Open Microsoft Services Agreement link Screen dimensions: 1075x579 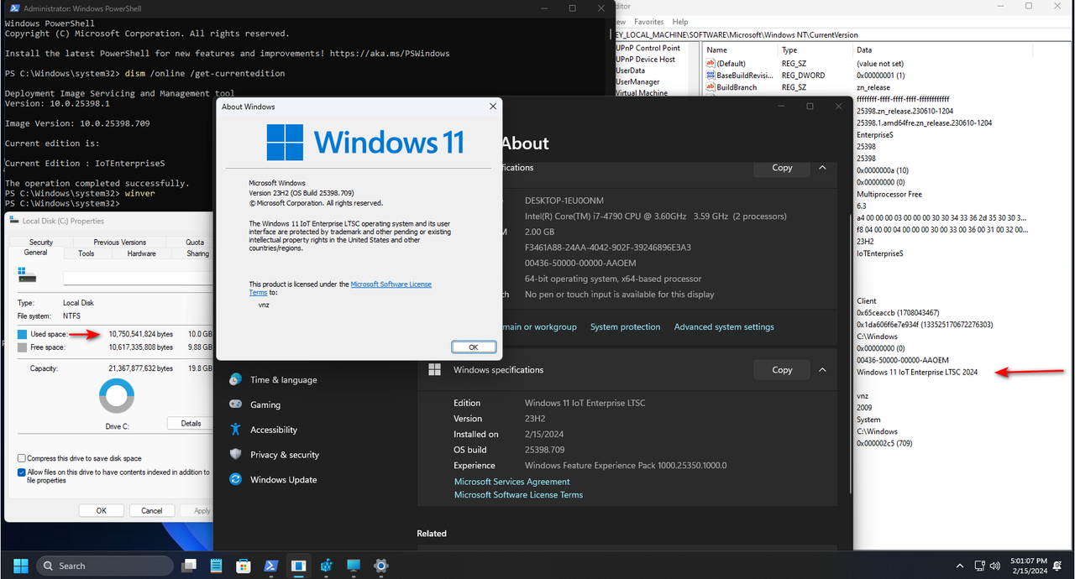click(x=512, y=482)
